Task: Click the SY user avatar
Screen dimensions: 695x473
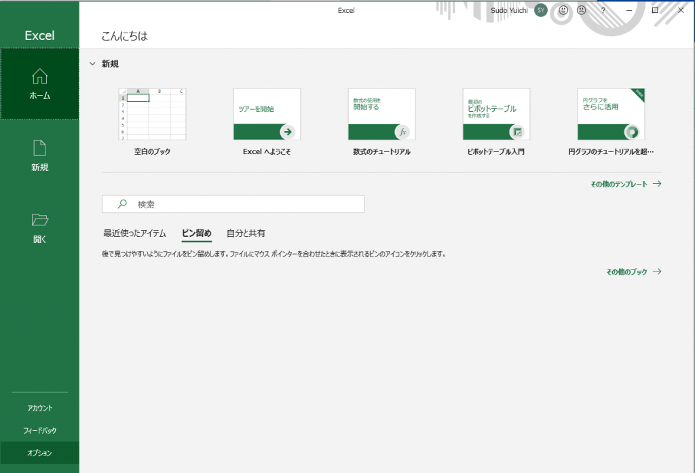Action: point(541,10)
